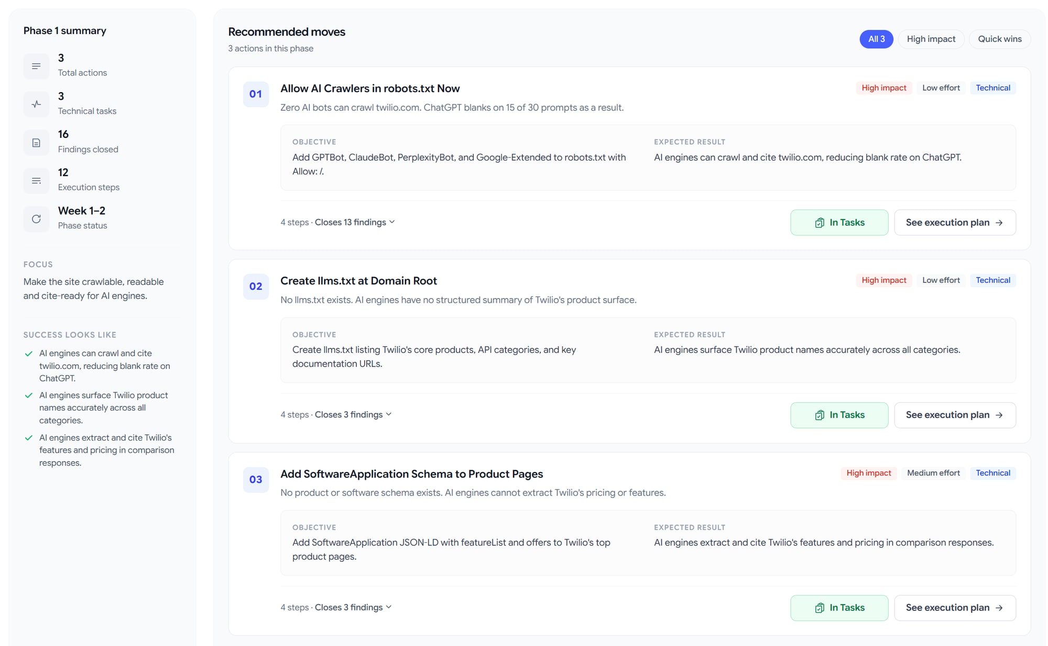
Task: Click the Total actions list icon
Action: pyautogui.click(x=36, y=66)
